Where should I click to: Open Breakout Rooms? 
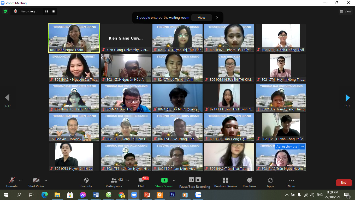[226, 182]
